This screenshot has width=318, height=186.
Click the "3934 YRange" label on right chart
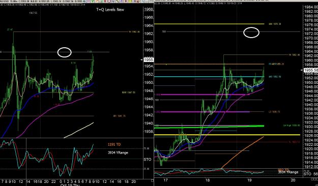coord(288,172)
